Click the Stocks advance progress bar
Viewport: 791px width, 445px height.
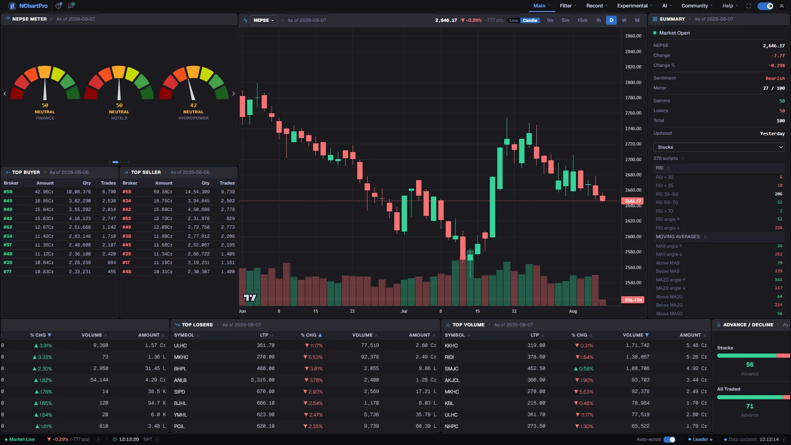[x=754, y=356]
